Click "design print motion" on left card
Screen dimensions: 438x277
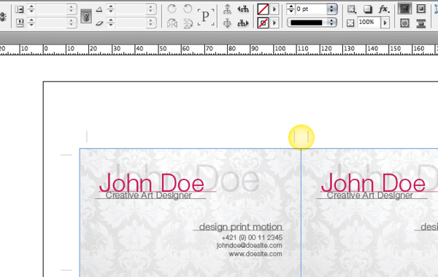click(x=240, y=227)
